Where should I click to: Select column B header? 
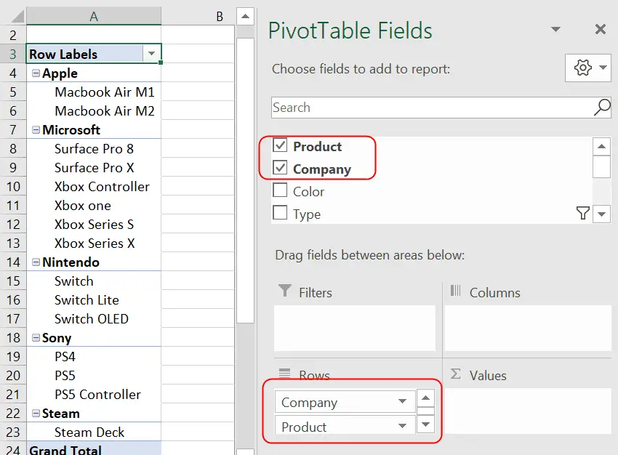pyautogui.click(x=198, y=16)
